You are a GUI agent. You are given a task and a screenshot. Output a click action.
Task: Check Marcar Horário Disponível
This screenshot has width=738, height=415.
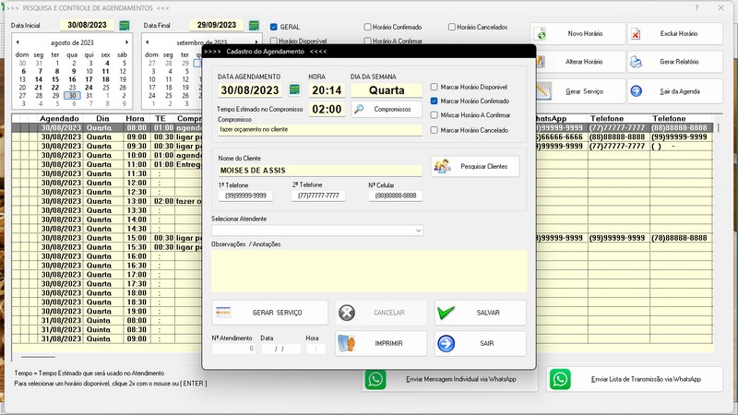tap(434, 87)
